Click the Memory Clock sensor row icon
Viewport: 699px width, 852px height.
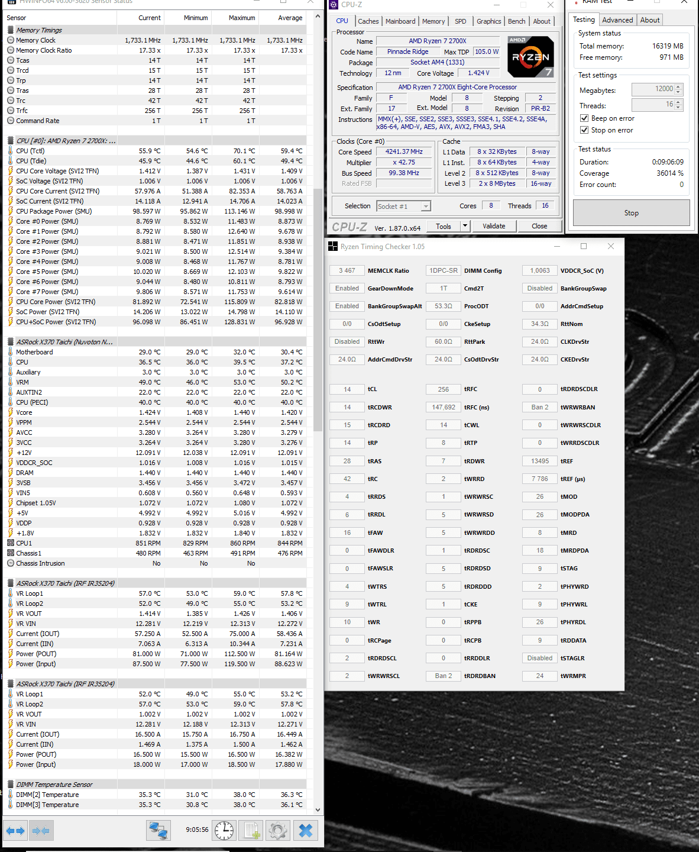coord(11,40)
